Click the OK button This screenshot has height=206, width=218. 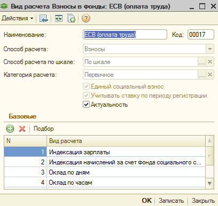coord(147,201)
